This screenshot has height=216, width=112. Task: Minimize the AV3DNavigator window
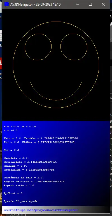(78, 4)
